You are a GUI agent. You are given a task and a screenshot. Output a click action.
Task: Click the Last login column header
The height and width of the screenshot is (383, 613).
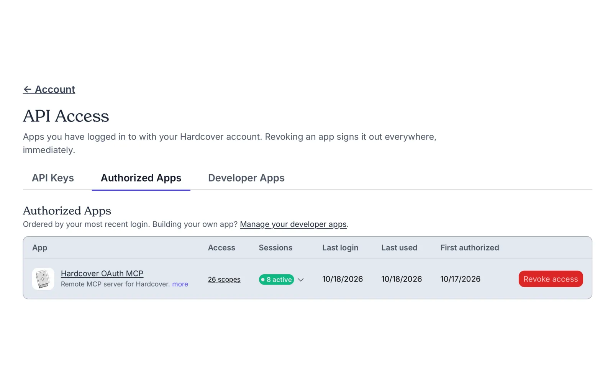[340, 248]
